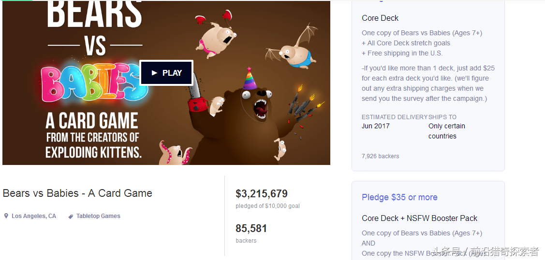The image size is (545, 260).
Task: Click the 85,581 backers count
Action: click(251, 229)
